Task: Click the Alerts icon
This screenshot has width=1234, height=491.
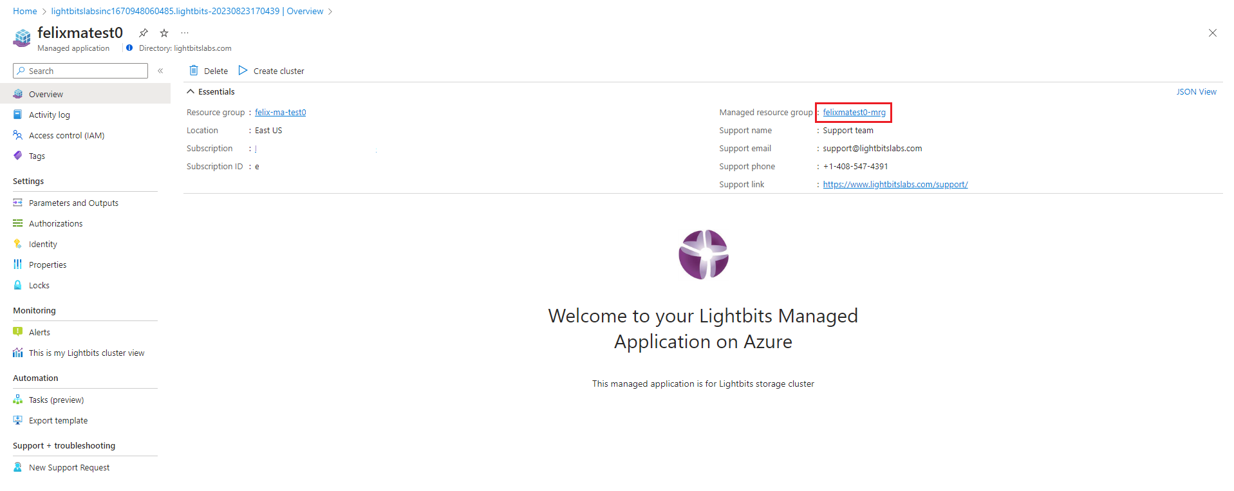Action: pos(18,332)
